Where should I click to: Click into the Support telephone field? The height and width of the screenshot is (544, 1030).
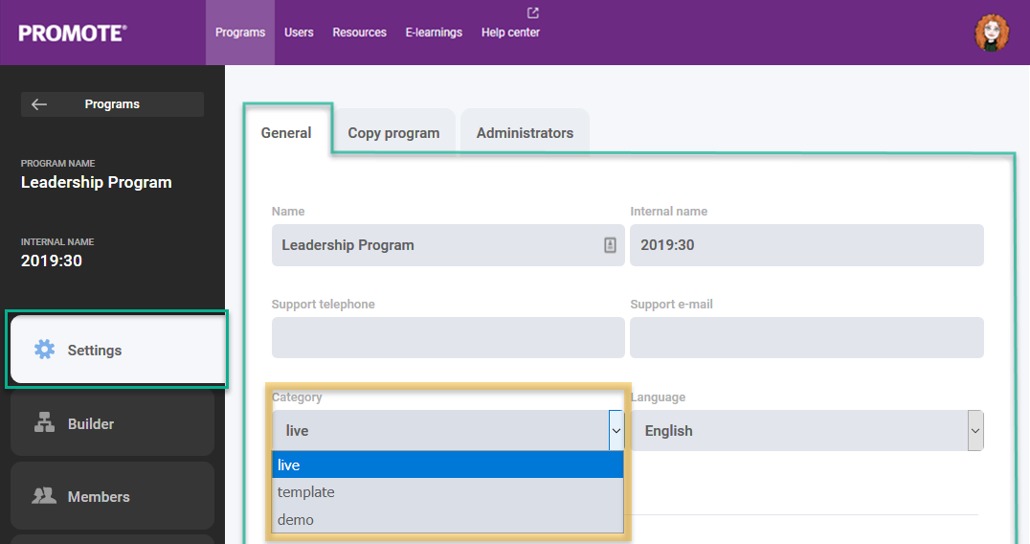[448, 338]
